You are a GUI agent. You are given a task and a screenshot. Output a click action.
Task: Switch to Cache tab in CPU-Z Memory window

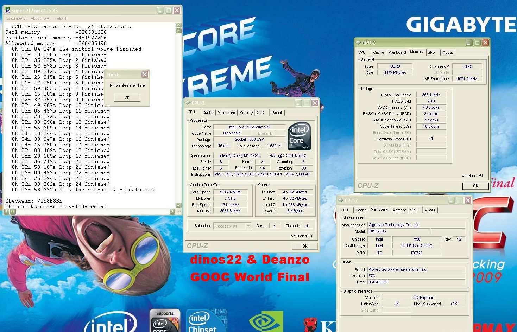(x=378, y=52)
